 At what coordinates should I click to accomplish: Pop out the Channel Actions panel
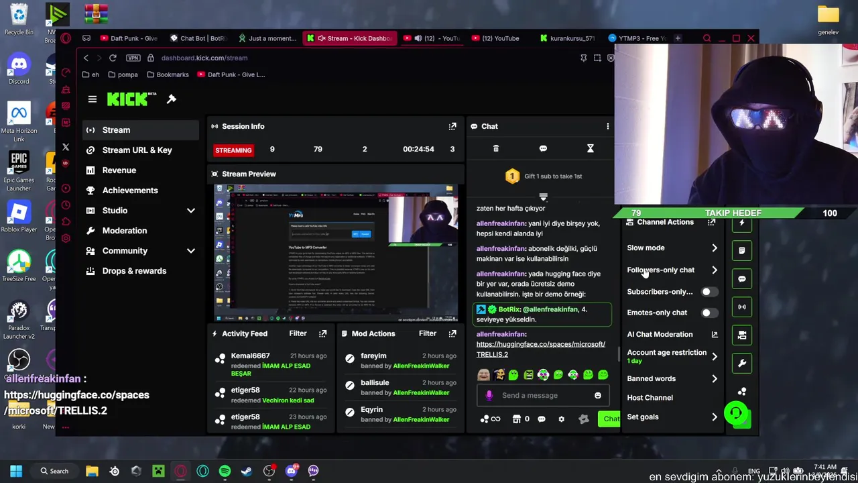pyautogui.click(x=711, y=222)
